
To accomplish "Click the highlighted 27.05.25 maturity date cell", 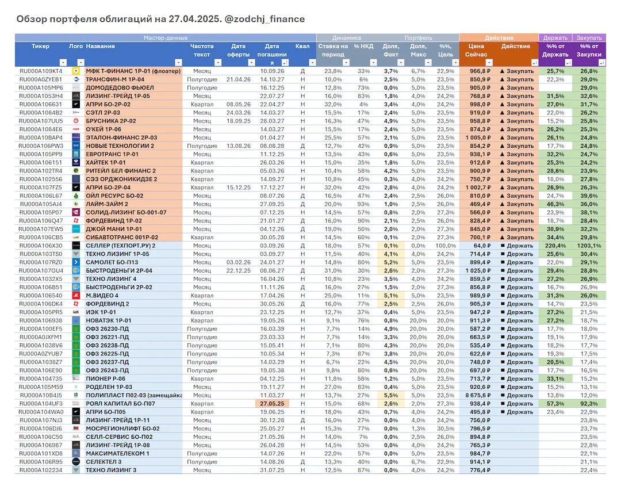I will click(x=272, y=404).
